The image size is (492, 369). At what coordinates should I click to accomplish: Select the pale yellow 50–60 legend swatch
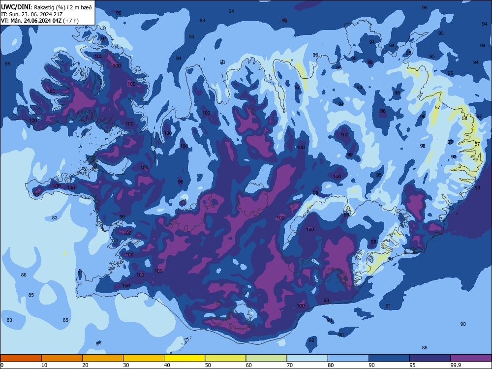point(225,358)
